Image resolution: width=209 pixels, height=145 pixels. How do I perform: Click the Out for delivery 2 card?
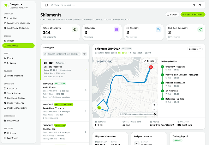[x=186, y=32]
